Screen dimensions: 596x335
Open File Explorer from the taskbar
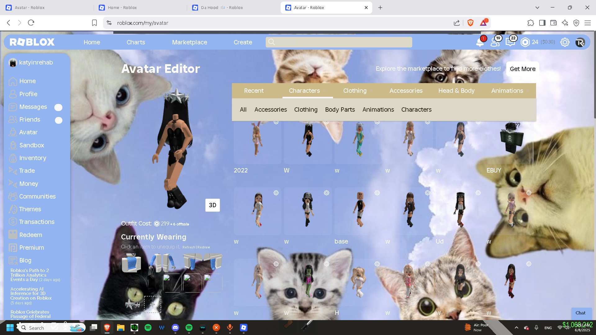click(121, 328)
